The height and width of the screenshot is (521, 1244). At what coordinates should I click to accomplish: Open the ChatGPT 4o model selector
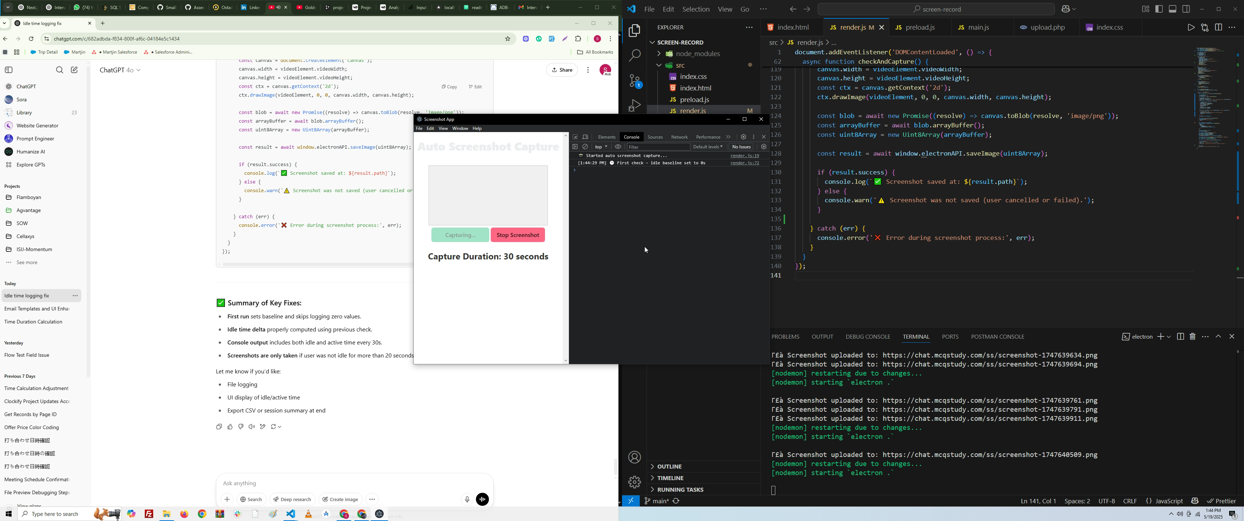click(120, 70)
